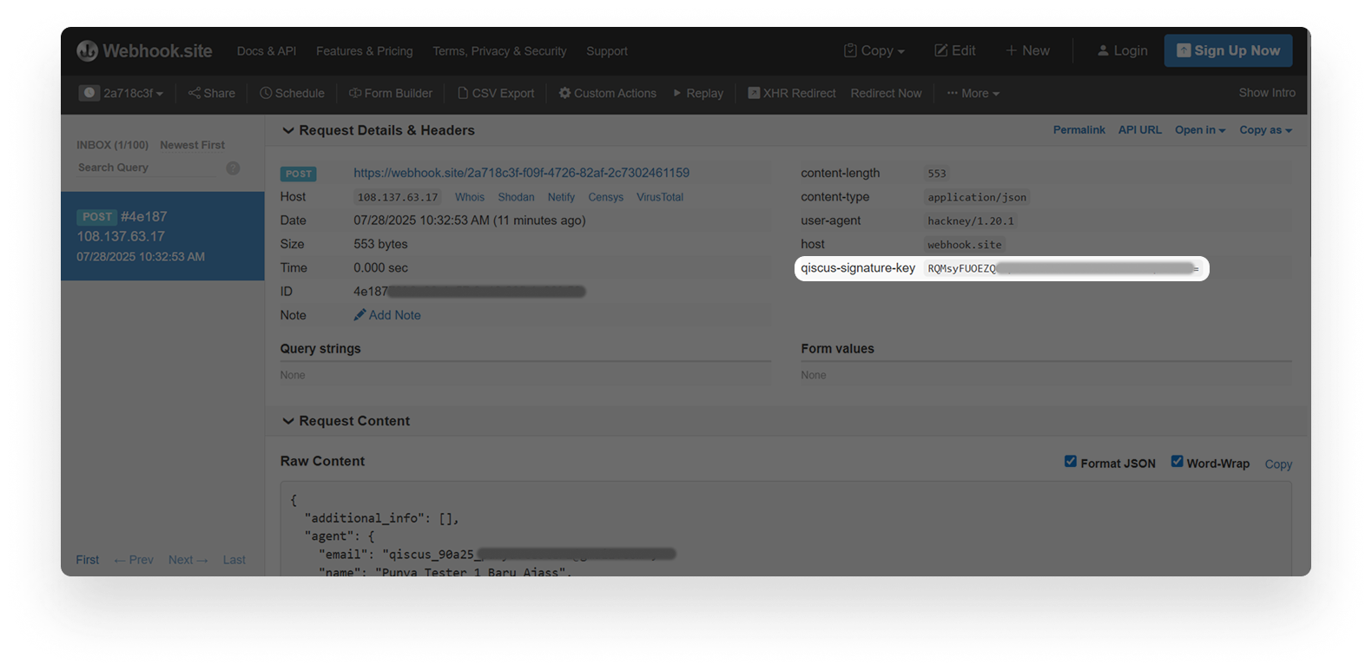This screenshot has width=1372, height=671.
Task: Click the Sign Up Now button
Action: tap(1228, 50)
